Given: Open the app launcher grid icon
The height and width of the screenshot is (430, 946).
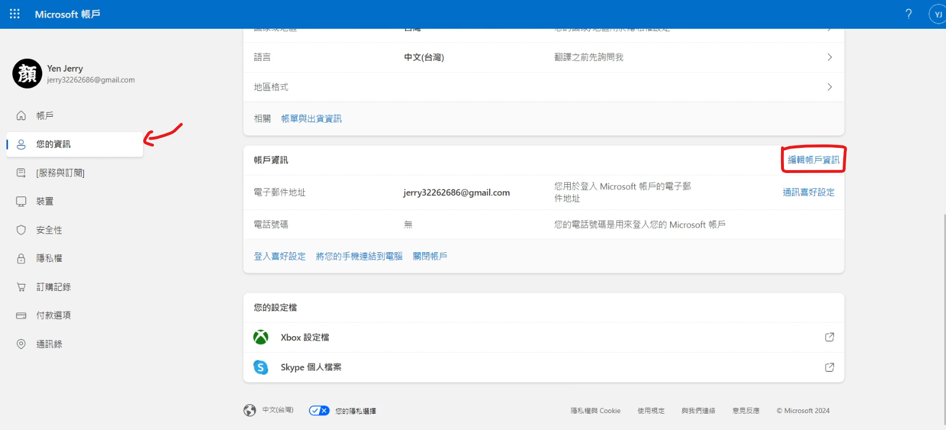Looking at the screenshot, I should 15,13.
